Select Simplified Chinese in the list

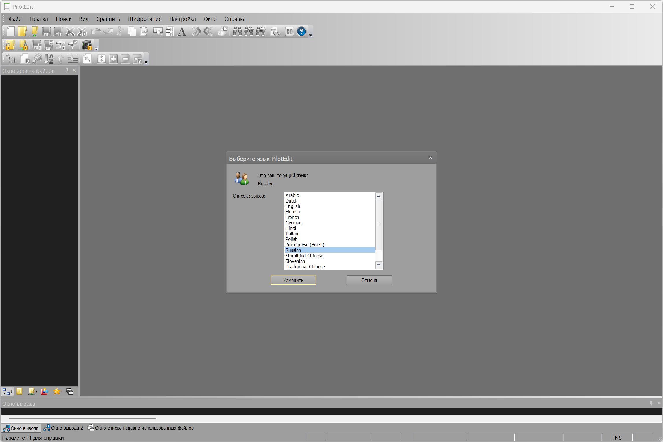(x=330, y=256)
